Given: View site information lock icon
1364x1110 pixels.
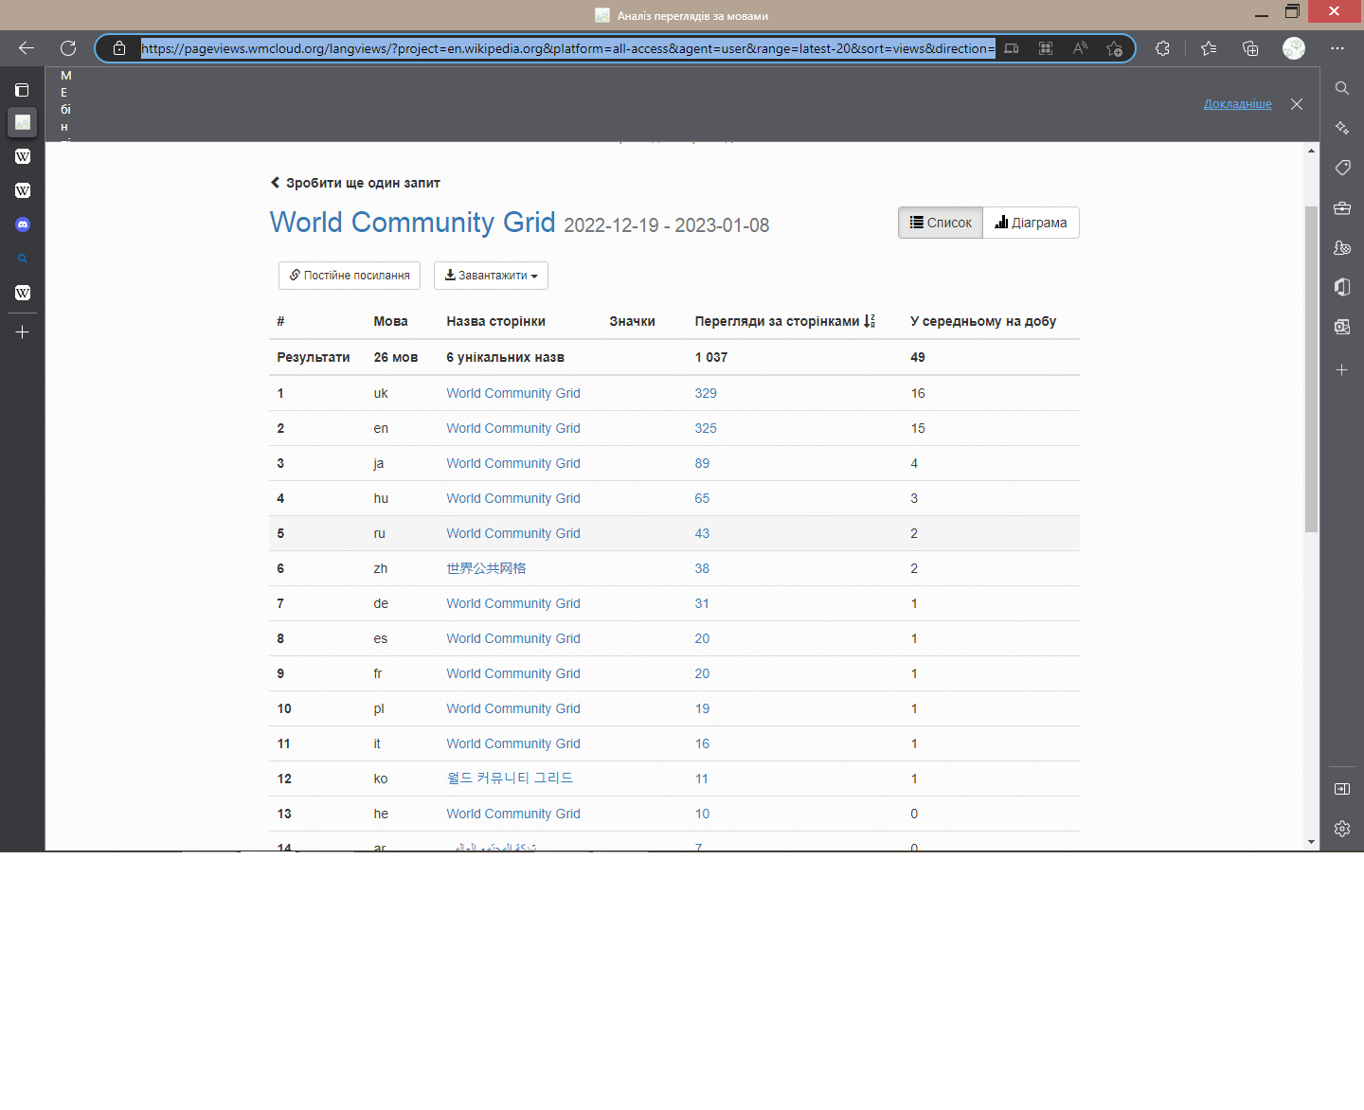Looking at the screenshot, I should tap(119, 48).
